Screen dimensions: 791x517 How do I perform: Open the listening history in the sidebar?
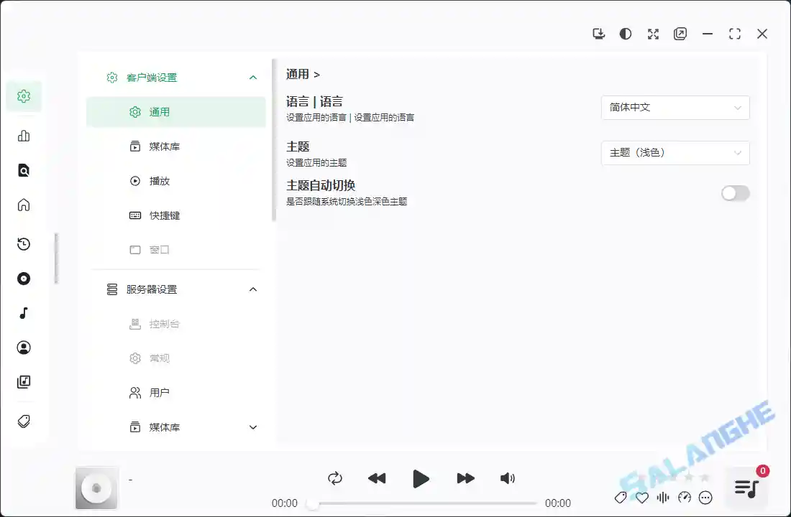click(x=24, y=244)
